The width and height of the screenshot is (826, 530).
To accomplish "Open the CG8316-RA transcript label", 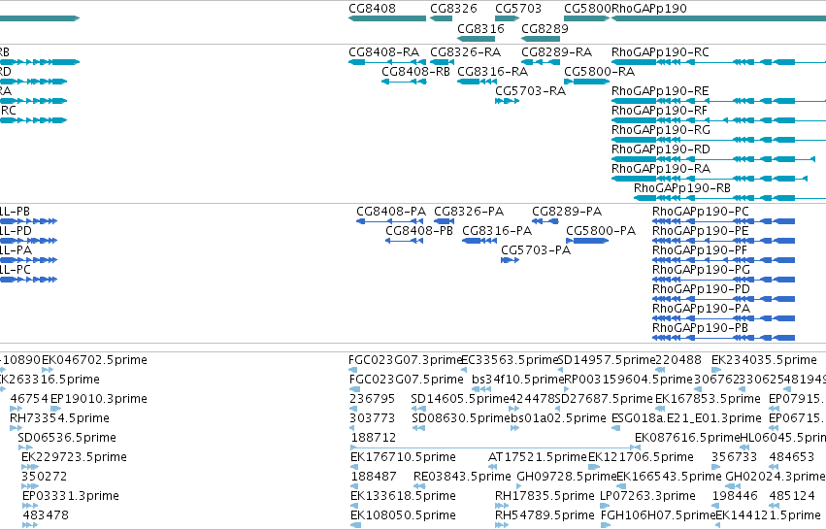I will pos(492,72).
